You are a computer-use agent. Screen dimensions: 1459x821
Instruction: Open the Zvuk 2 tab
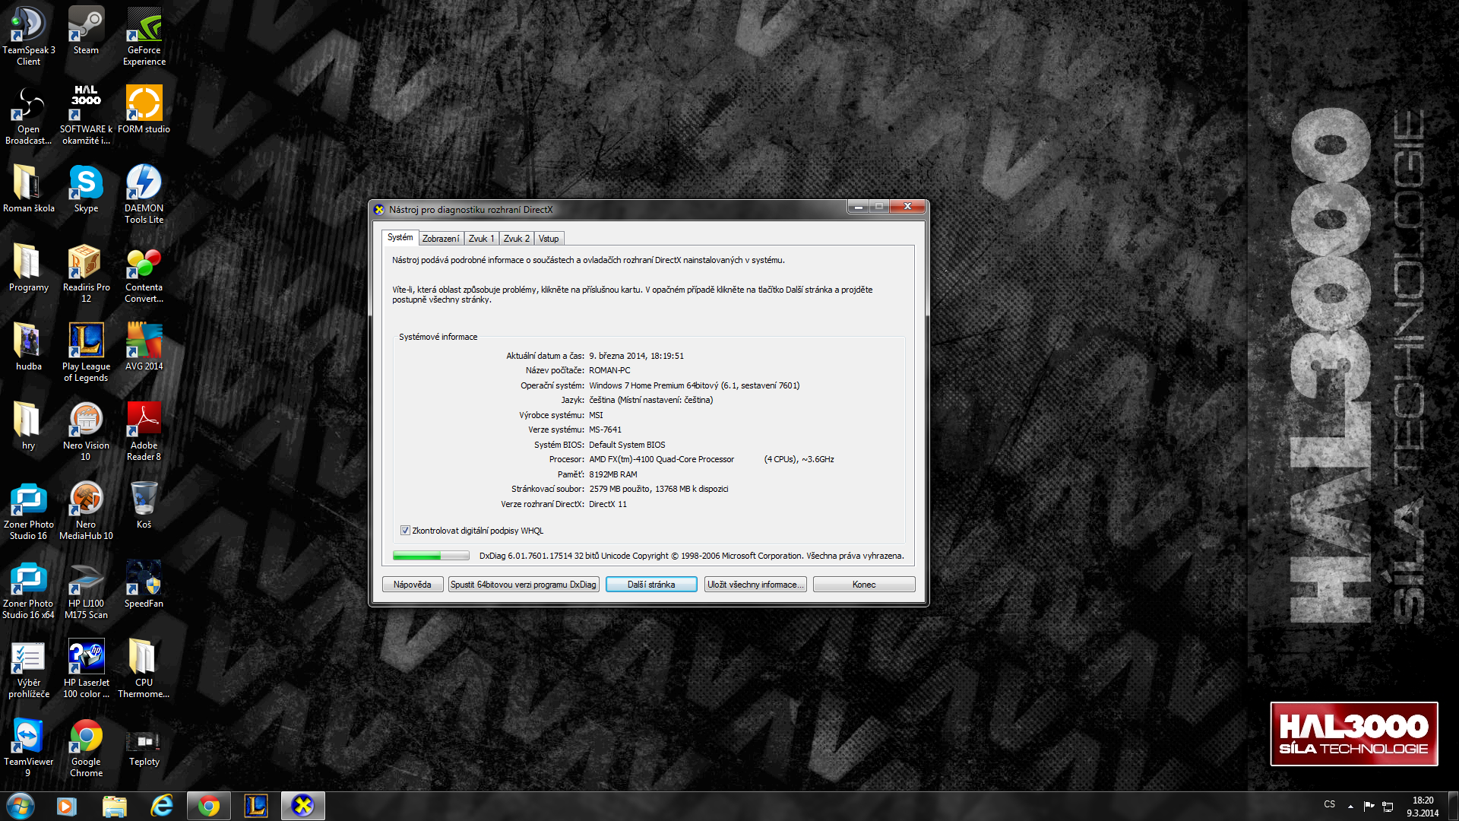[x=517, y=239]
